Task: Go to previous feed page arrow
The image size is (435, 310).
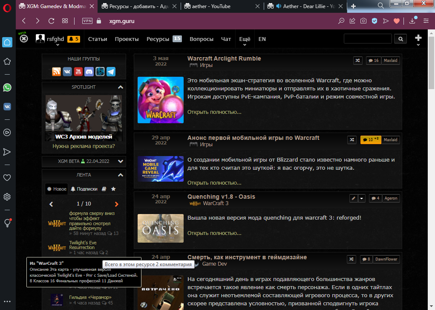Action: point(51,204)
